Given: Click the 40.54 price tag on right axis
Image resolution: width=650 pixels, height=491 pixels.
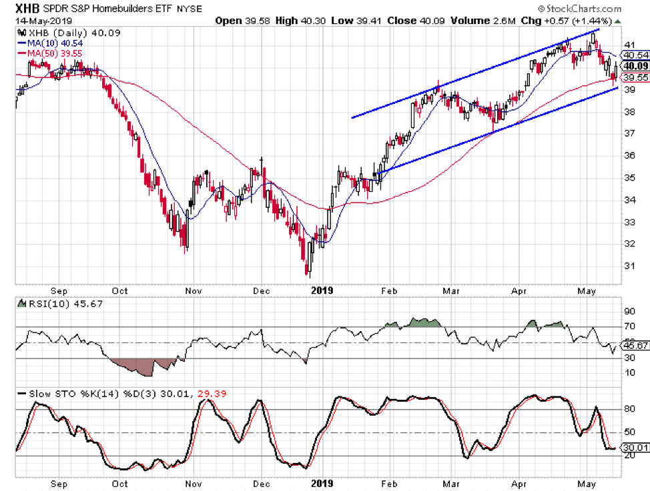Looking at the screenshot, I should [x=635, y=55].
